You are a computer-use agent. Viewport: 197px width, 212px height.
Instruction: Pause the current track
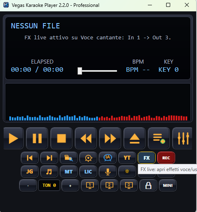click(37, 138)
